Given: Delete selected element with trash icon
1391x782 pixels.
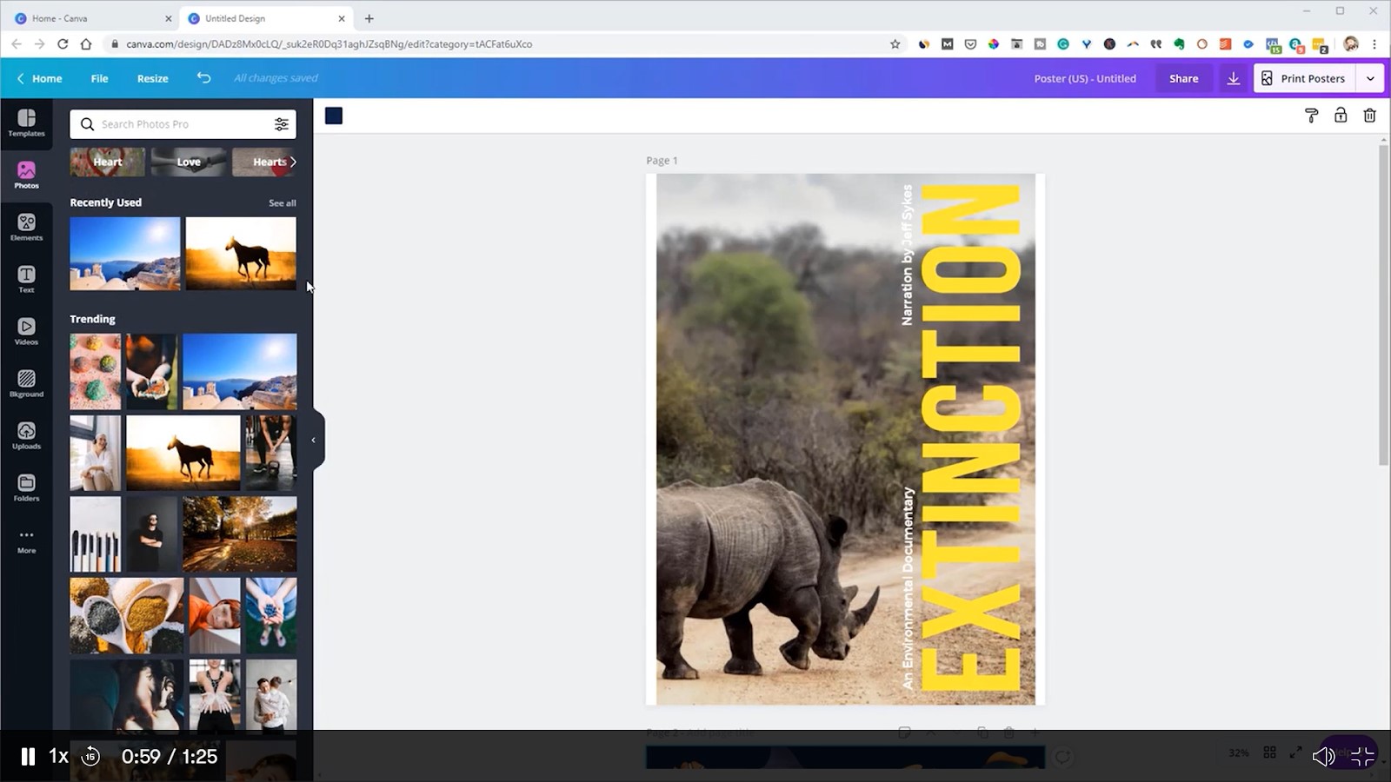Looking at the screenshot, I should tap(1369, 116).
